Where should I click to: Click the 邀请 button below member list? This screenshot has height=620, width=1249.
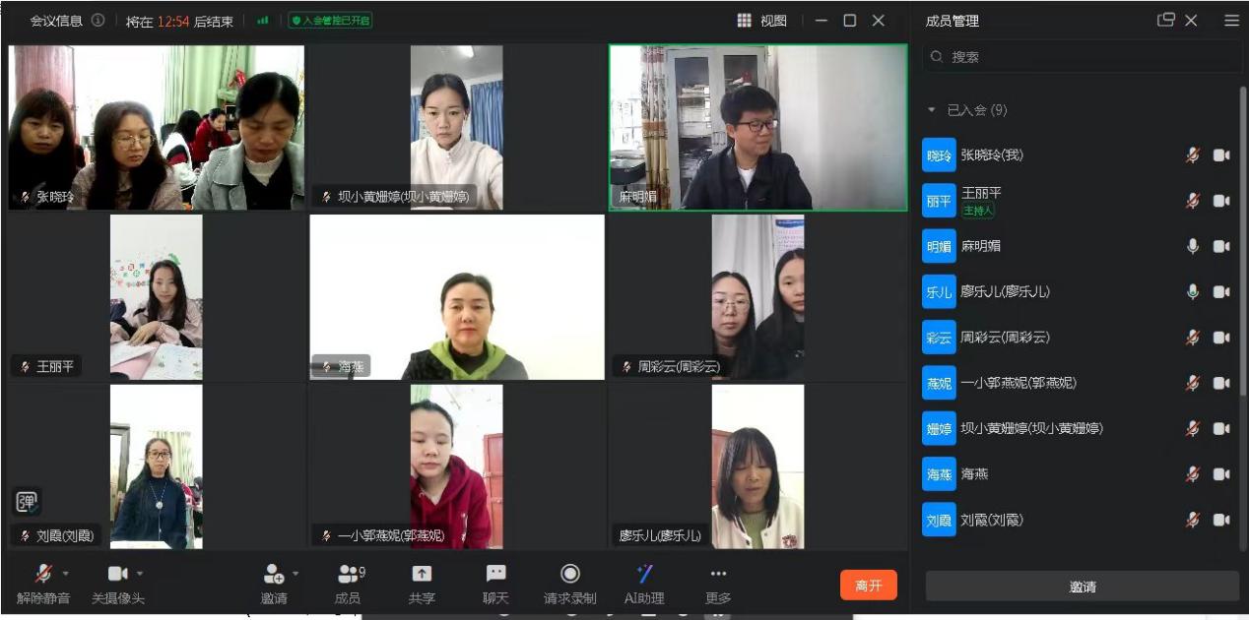1082,587
